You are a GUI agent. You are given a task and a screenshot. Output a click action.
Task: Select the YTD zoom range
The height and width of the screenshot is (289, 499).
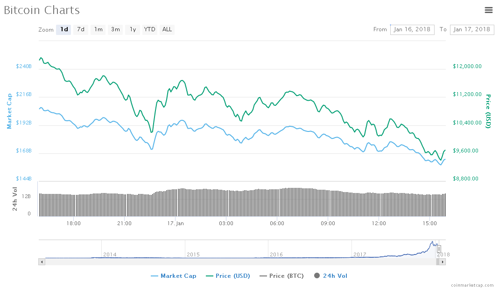149,29
